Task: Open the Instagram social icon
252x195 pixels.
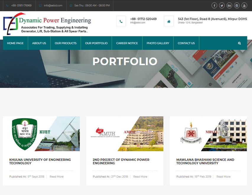Action: pos(237,5)
